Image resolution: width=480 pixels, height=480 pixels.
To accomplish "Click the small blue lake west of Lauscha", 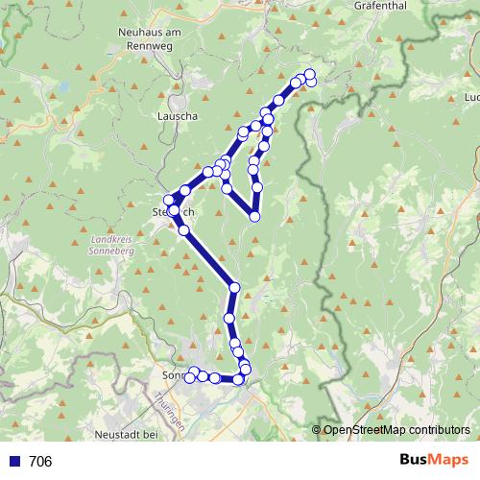I will [x=64, y=86].
